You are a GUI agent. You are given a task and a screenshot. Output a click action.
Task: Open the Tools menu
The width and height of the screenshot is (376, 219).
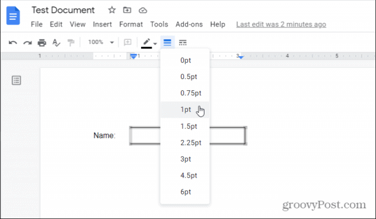(159, 25)
